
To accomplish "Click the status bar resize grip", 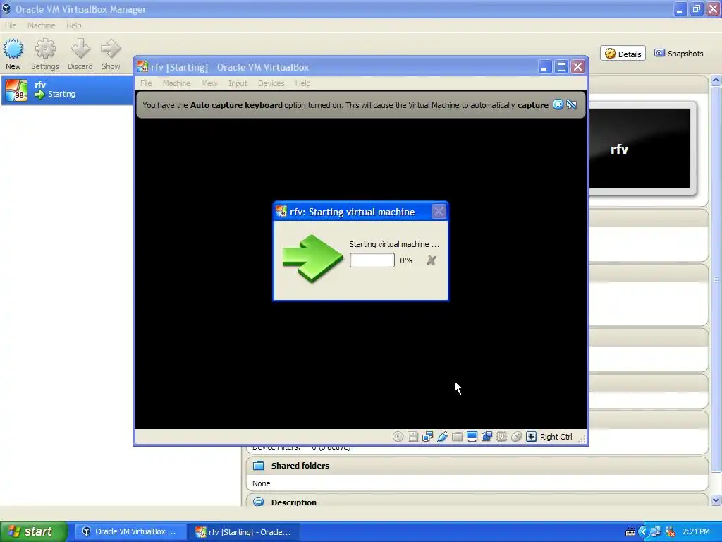I will [x=582, y=438].
